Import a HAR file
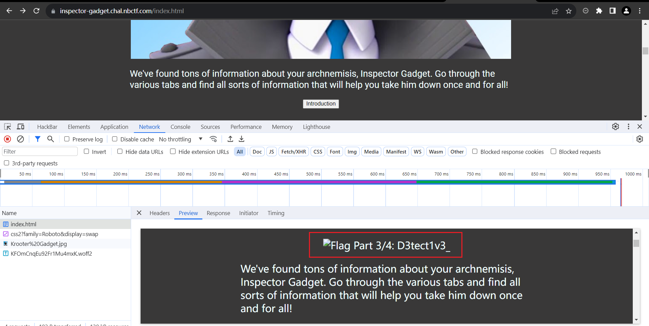 click(x=230, y=139)
